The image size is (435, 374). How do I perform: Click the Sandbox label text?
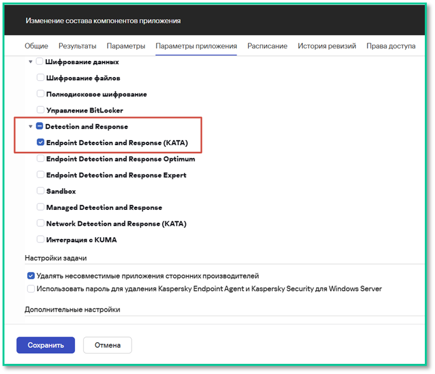coord(61,191)
